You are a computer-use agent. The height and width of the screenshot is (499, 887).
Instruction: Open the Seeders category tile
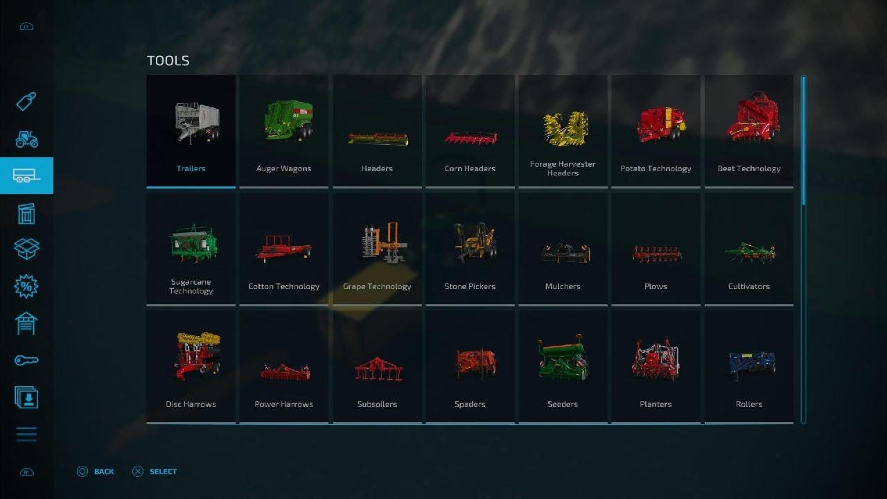point(563,367)
